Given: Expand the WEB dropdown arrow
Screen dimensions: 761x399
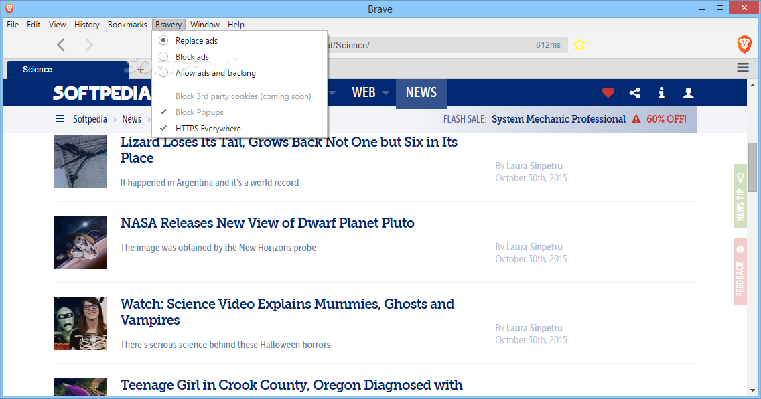Looking at the screenshot, I should click(x=385, y=93).
